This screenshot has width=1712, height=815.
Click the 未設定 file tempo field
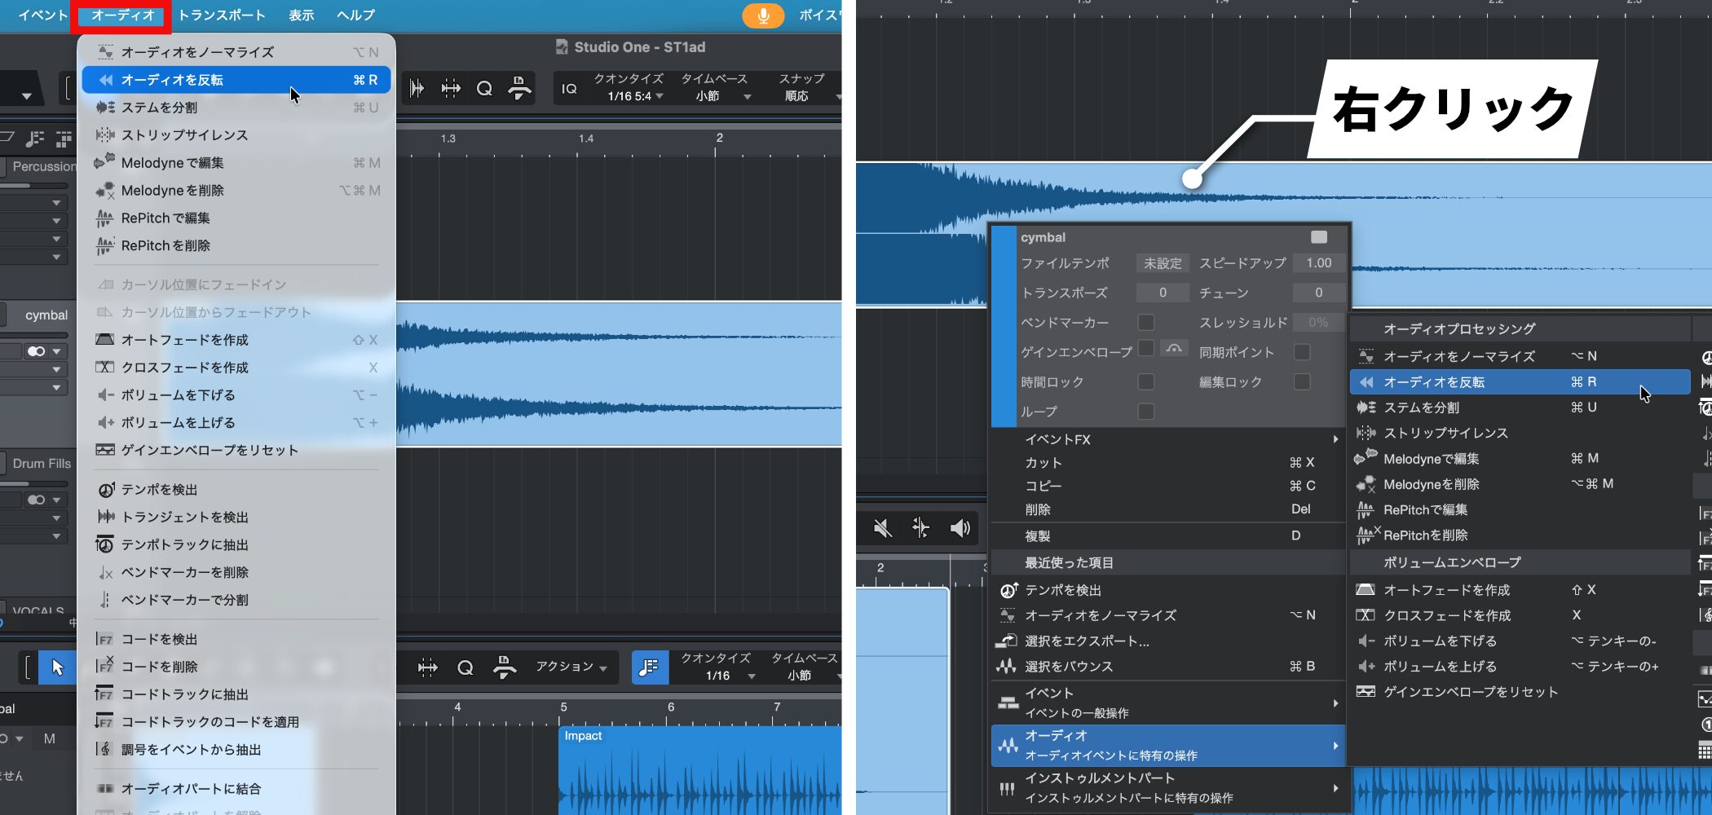1162,263
